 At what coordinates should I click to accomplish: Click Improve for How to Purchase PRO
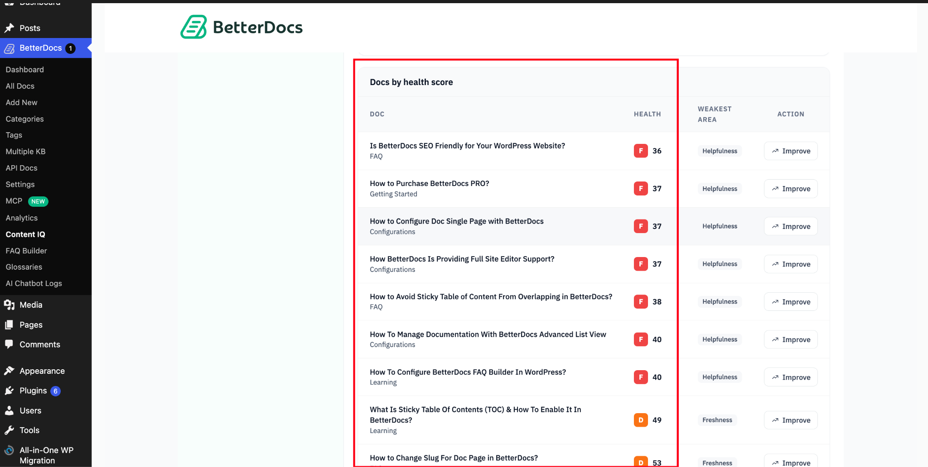(x=791, y=189)
